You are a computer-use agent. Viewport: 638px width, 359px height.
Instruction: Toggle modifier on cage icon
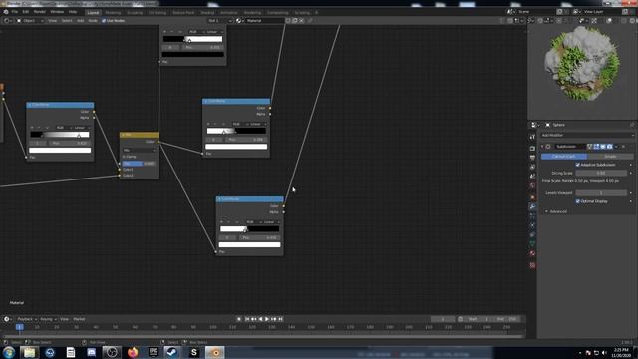[589, 147]
